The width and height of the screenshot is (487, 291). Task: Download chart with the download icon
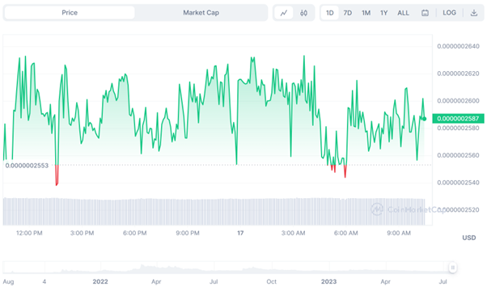473,13
